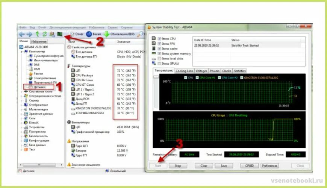Open the CPUID panel button
The width and height of the screenshot is (327, 188).
250,166
